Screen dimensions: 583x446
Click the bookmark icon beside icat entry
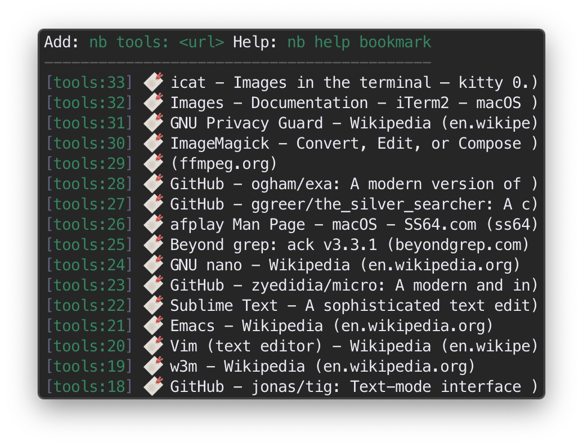(x=153, y=83)
